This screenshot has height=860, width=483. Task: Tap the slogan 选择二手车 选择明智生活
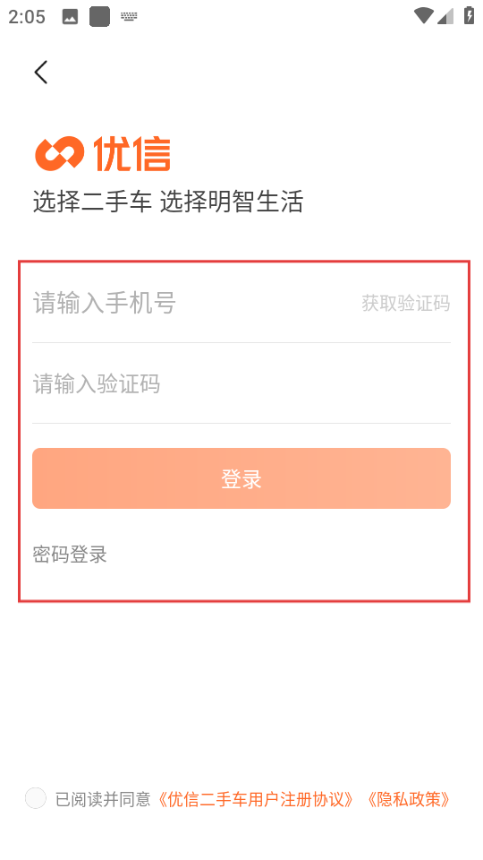pos(167,202)
